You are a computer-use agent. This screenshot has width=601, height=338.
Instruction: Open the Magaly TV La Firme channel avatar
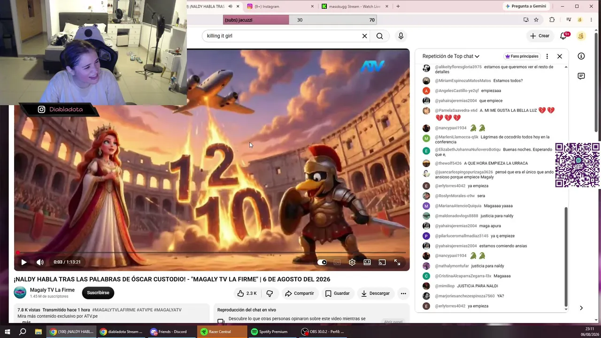click(x=20, y=293)
